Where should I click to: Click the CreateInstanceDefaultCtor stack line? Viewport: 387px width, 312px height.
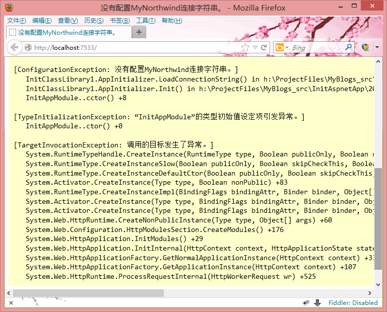click(x=200, y=173)
